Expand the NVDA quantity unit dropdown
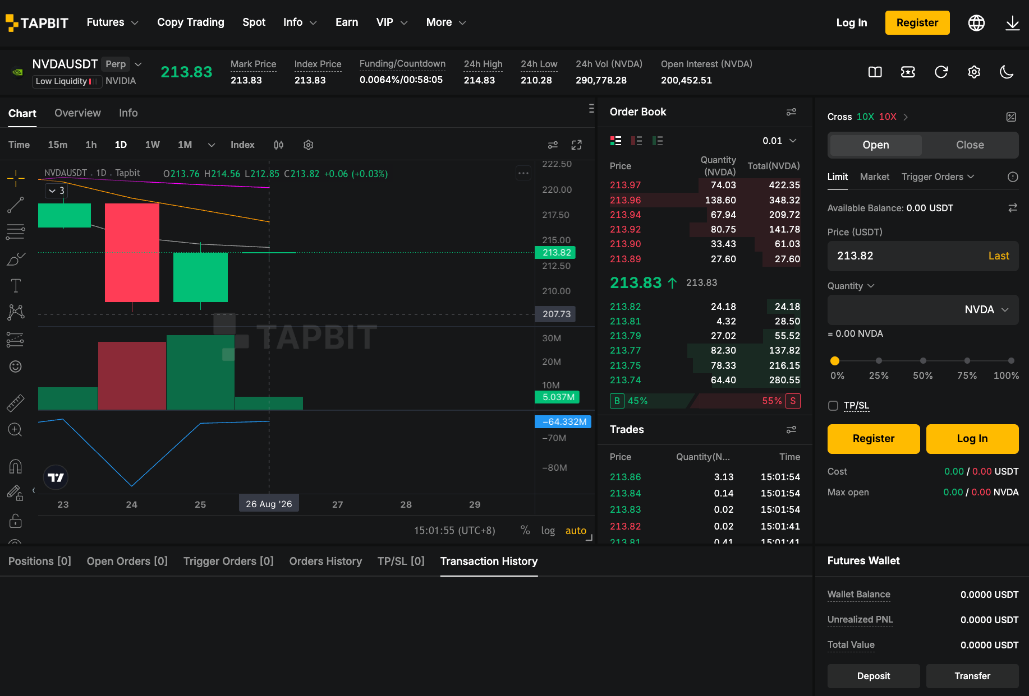 pos(986,310)
